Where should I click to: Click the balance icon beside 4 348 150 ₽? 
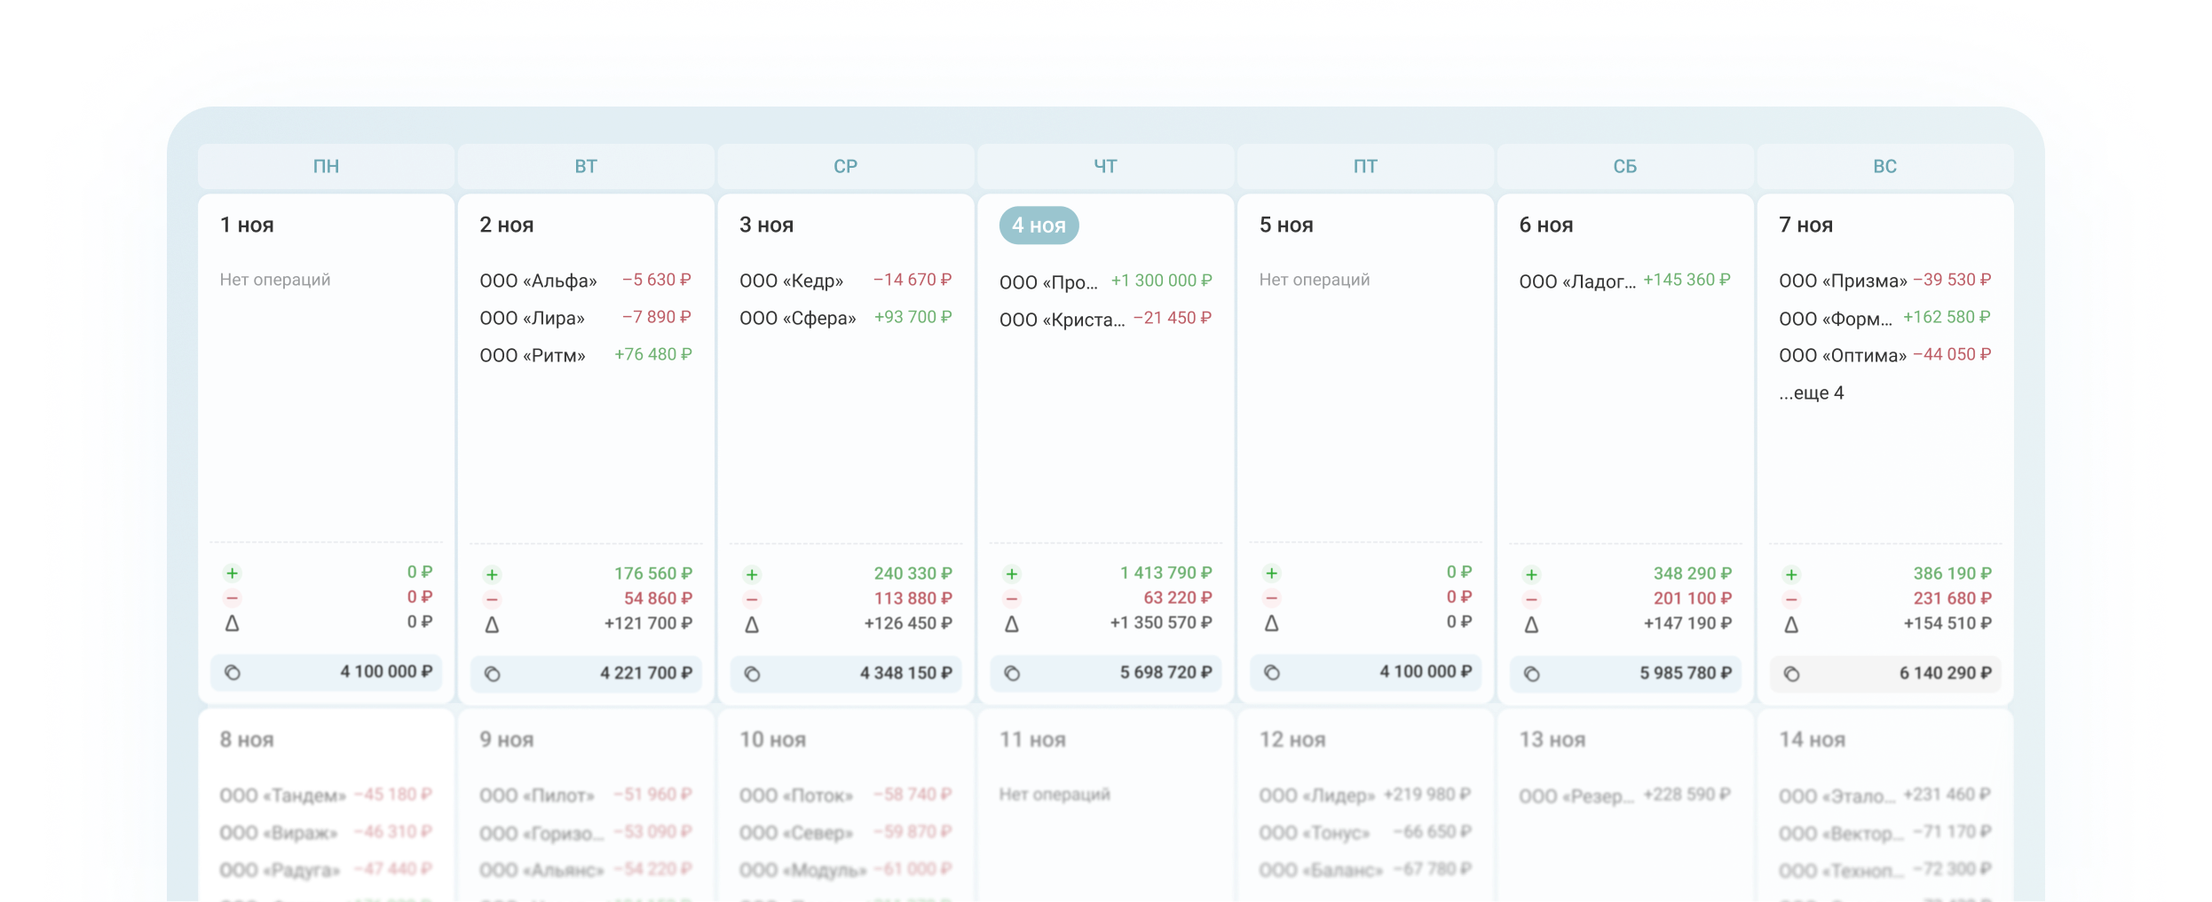pos(753,674)
